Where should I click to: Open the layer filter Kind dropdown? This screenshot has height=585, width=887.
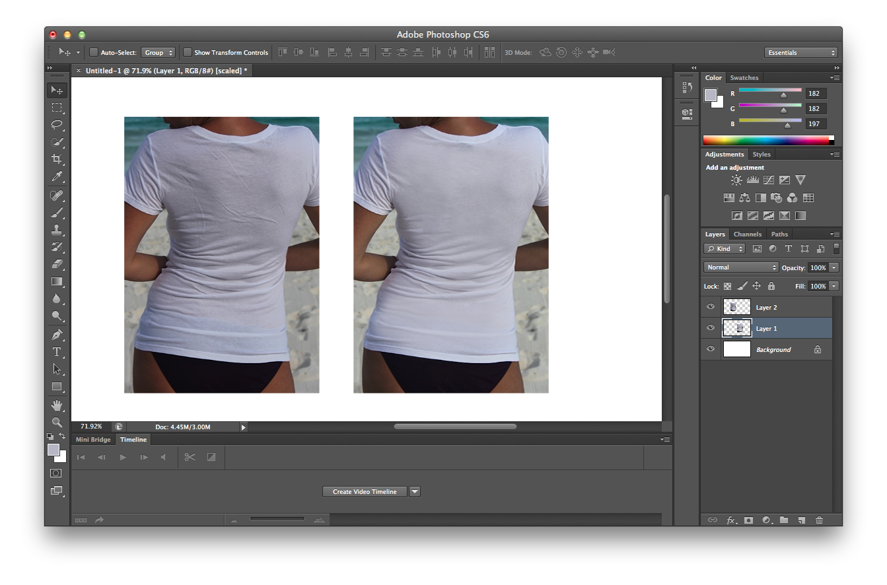pos(725,249)
